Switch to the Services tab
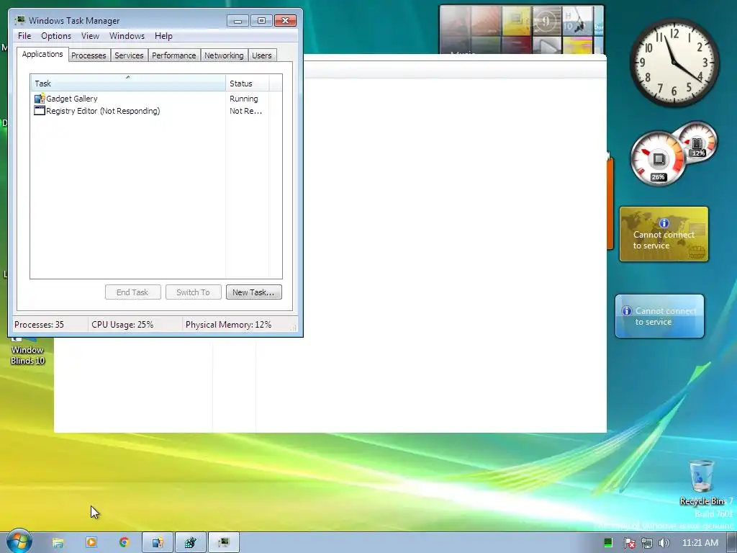737x553 pixels. pyautogui.click(x=129, y=55)
